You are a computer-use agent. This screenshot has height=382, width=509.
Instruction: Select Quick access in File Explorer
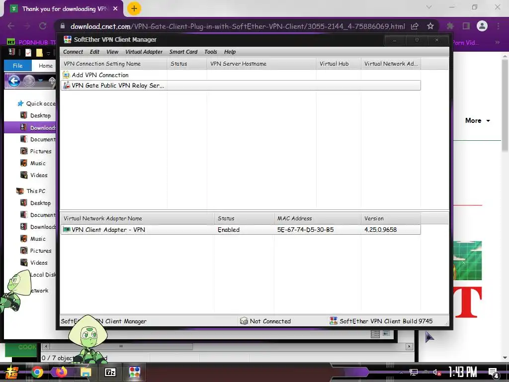tap(36, 103)
